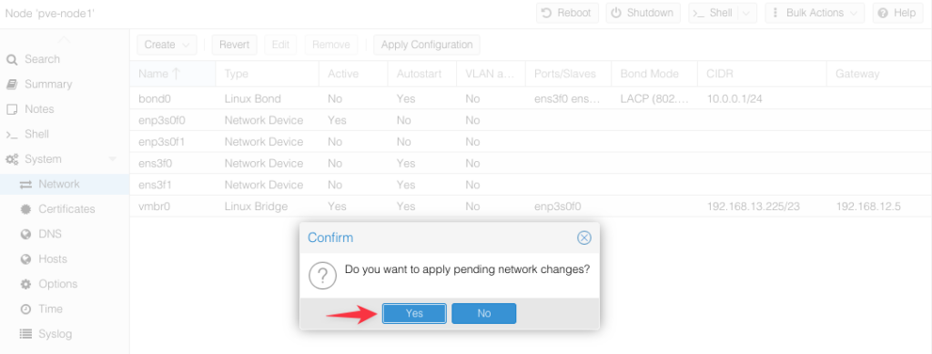
Task: Click the Certificates badge icon
Action: [25, 209]
